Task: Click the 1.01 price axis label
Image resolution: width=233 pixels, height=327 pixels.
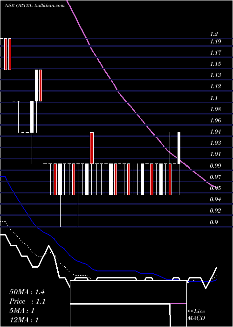Action: tap(215, 154)
